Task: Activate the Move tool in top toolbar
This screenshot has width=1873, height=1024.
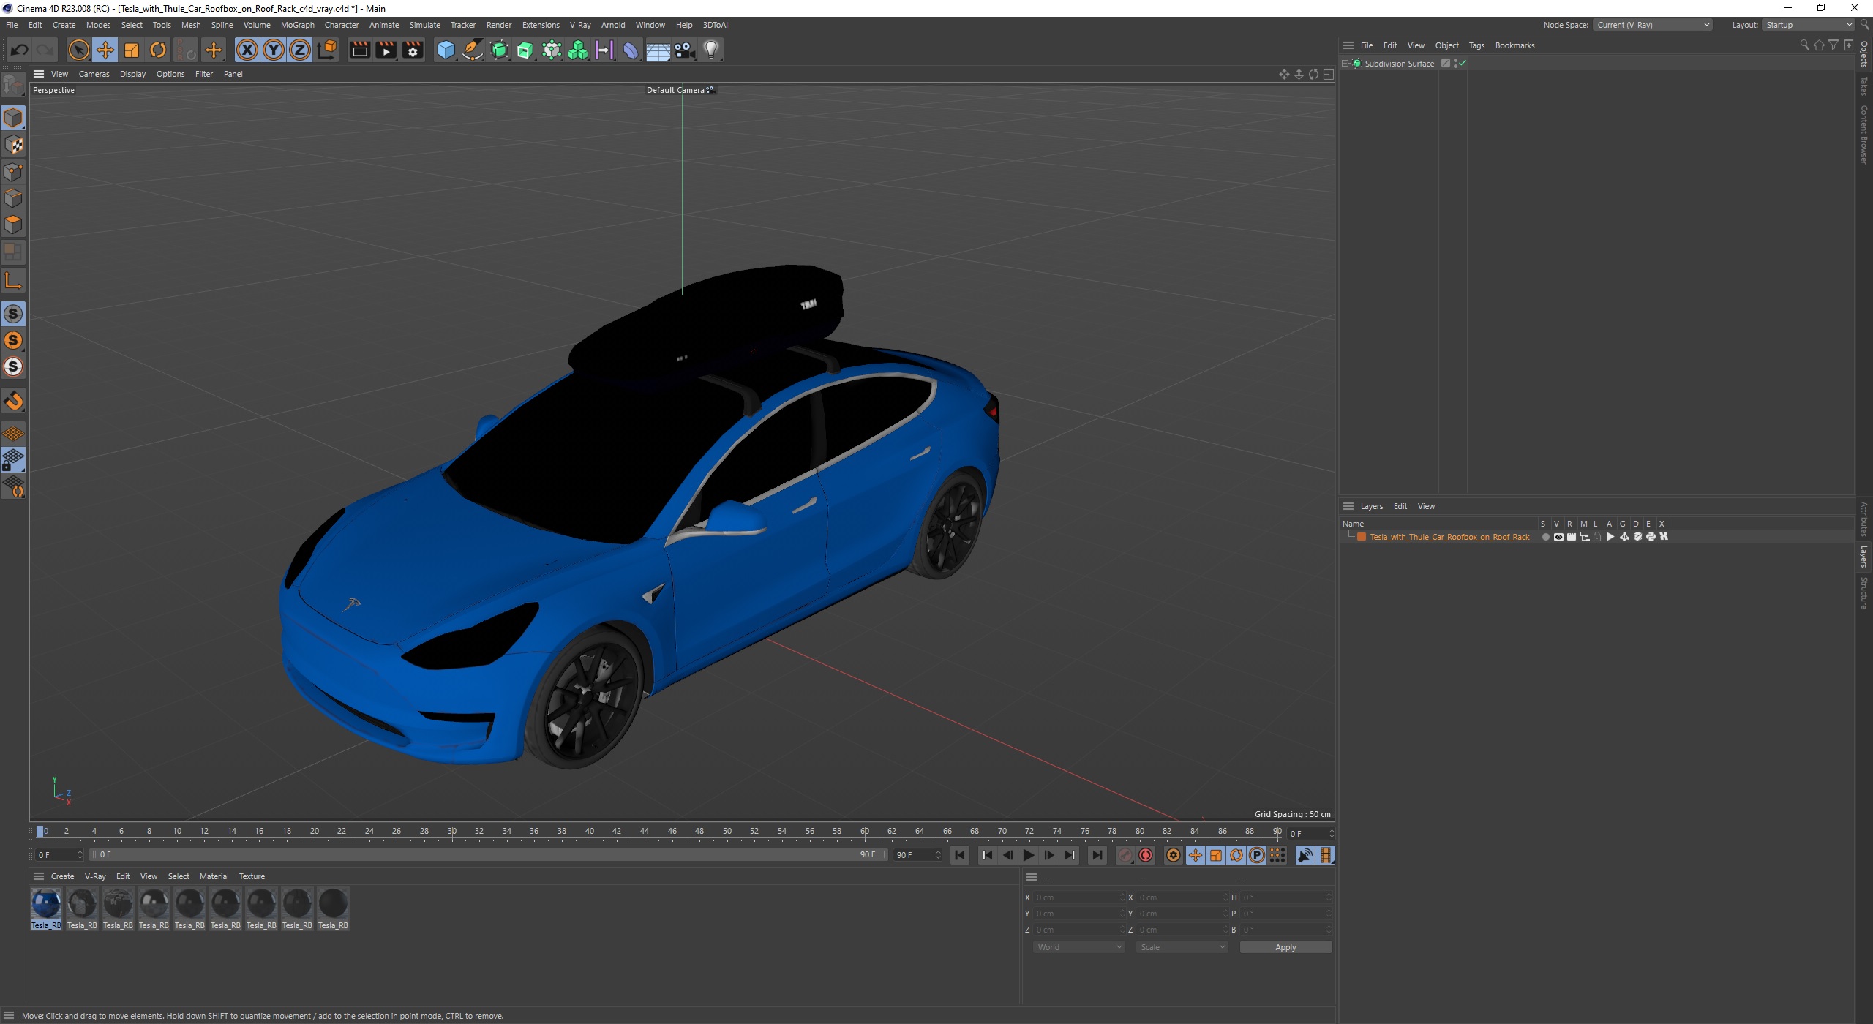Action: click(105, 50)
